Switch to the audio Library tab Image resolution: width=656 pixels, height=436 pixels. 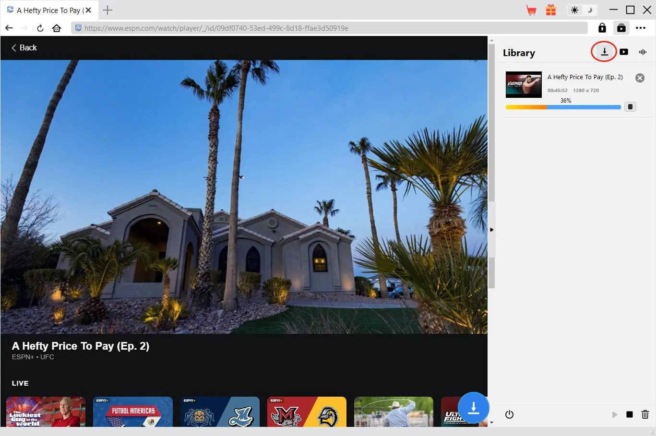[x=643, y=52]
